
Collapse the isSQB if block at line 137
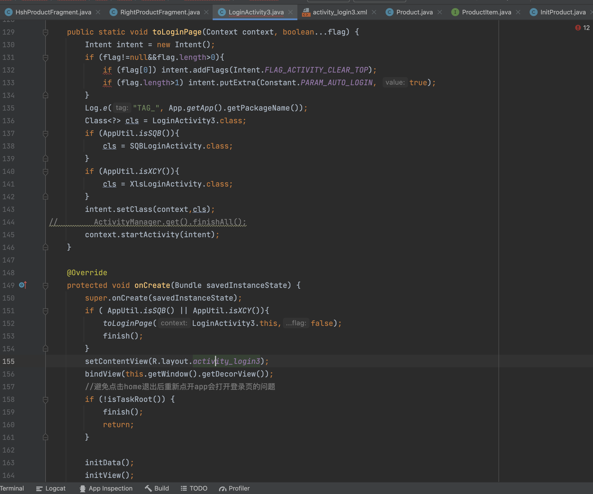point(45,134)
